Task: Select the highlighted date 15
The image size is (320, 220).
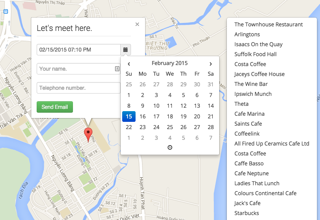Action: (x=129, y=117)
